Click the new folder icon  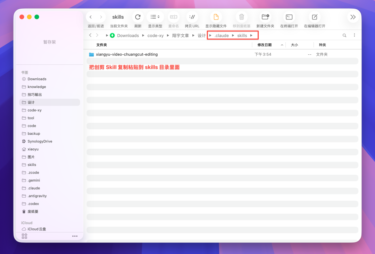[x=265, y=17]
